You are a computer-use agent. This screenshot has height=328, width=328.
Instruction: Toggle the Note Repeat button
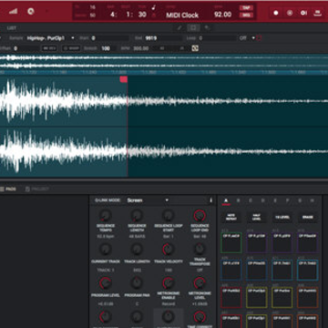click(x=231, y=217)
